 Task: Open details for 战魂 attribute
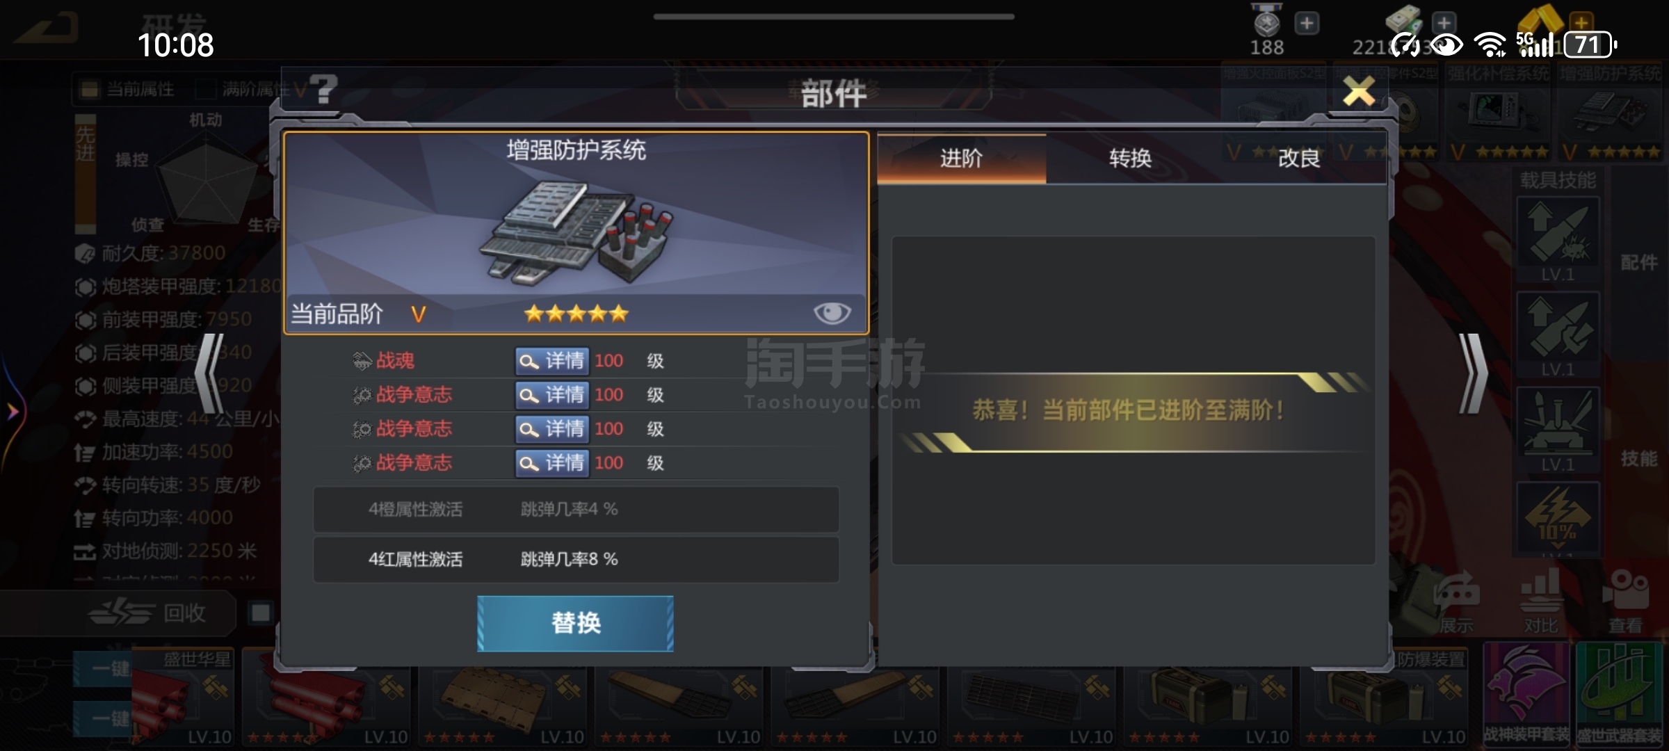[552, 361]
